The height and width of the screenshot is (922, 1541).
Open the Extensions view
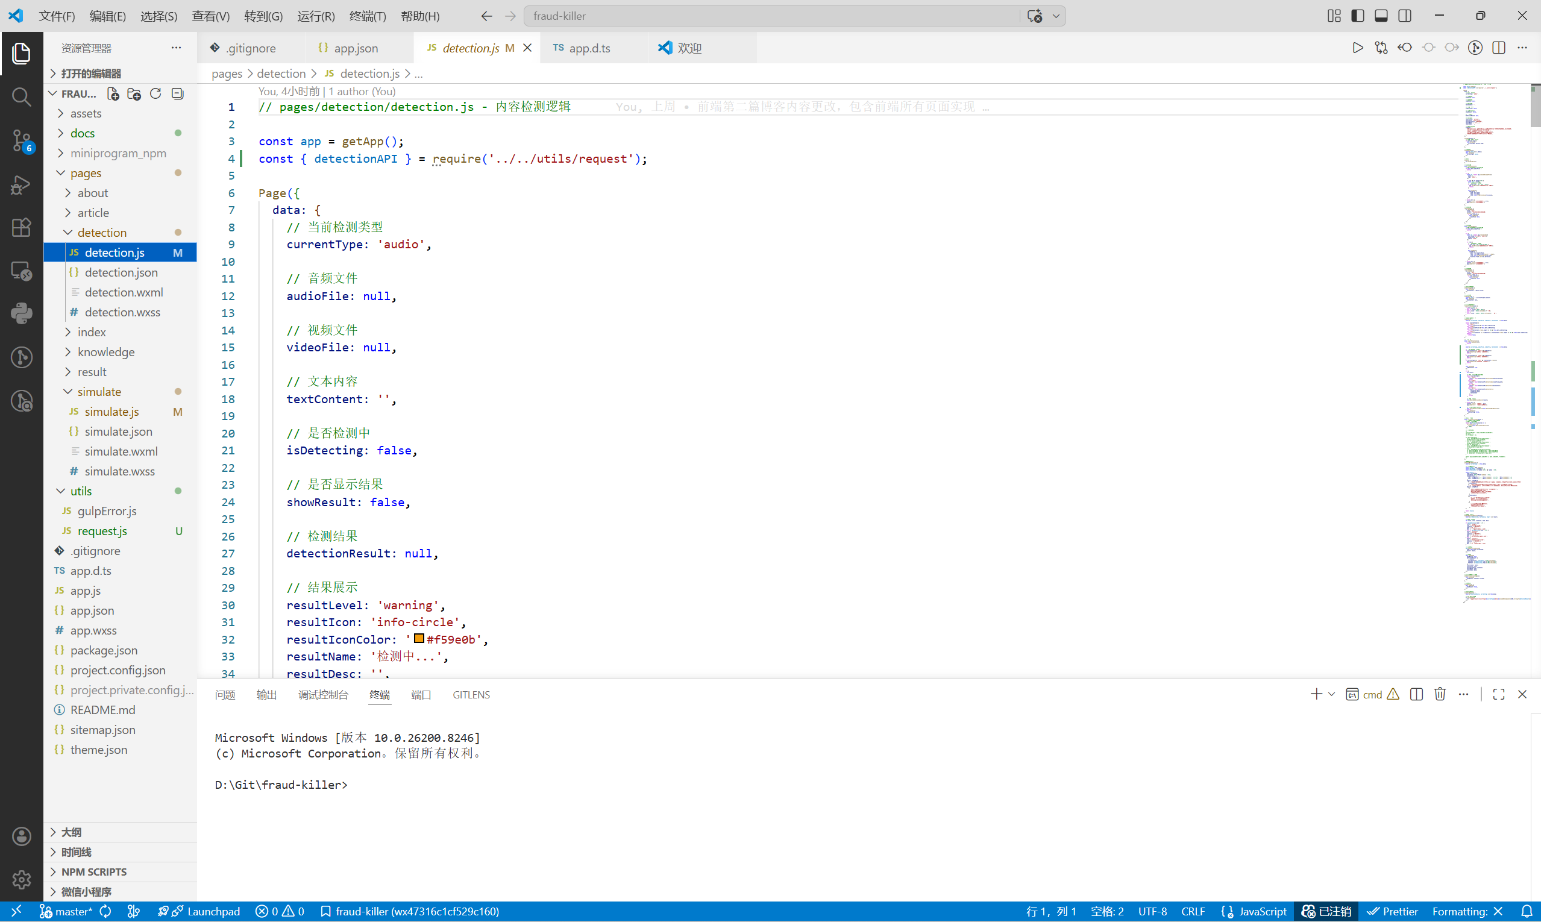21,227
